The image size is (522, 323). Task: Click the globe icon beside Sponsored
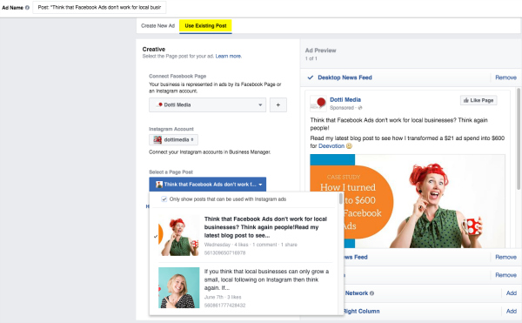[360, 108]
